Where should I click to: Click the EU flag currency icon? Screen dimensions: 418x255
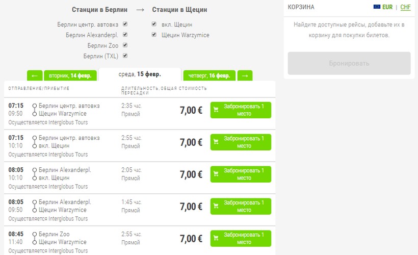click(377, 7)
